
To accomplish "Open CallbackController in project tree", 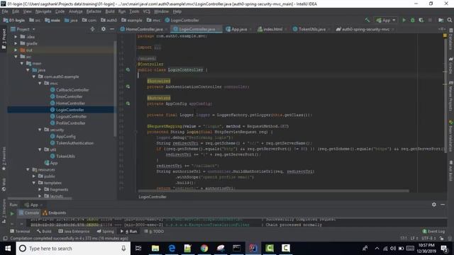I will click(x=70, y=90).
